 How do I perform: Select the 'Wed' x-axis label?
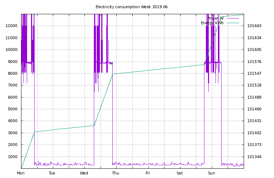coord(84,173)
